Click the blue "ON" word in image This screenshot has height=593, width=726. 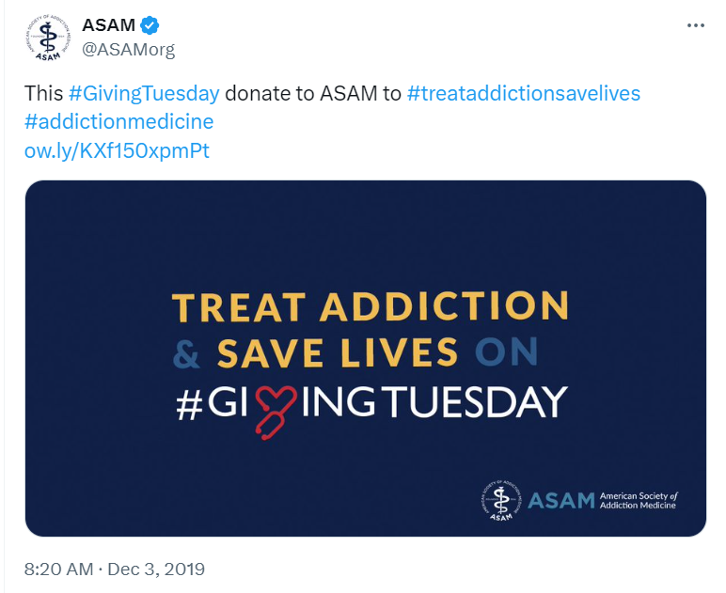pos(506,353)
